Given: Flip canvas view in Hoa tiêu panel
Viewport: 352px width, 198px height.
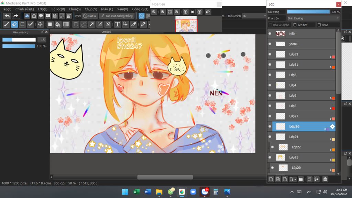Looking at the screenshot, I should pyautogui.click(x=208, y=12).
